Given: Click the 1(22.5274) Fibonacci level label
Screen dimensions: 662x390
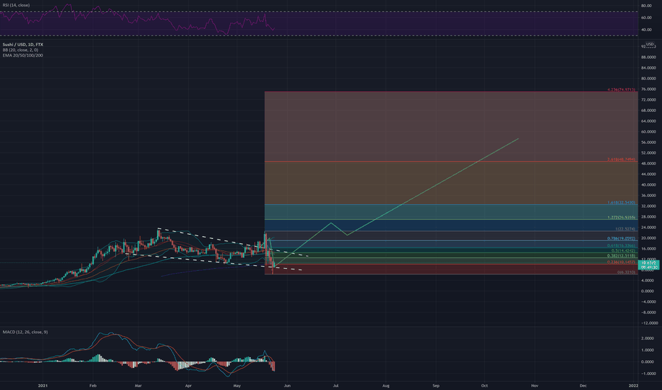Looking at the screenshot, I should 625,229.
